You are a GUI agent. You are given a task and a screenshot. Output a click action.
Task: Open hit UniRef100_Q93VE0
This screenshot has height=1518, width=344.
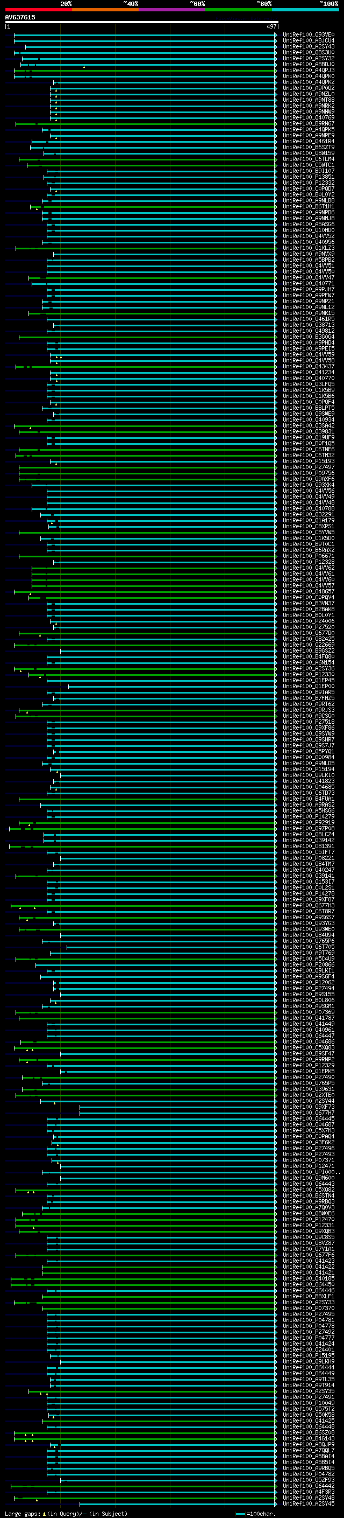coord(309,35)
